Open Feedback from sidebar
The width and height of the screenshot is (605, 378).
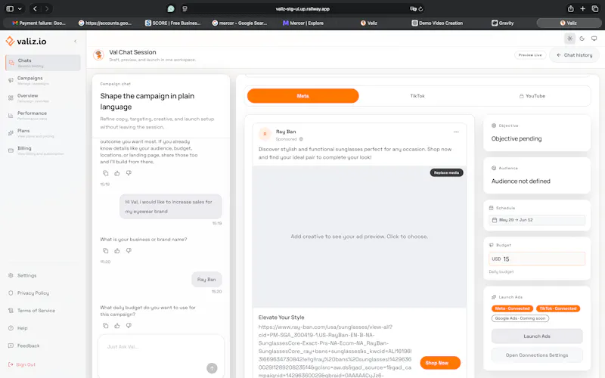click(23, 345)
